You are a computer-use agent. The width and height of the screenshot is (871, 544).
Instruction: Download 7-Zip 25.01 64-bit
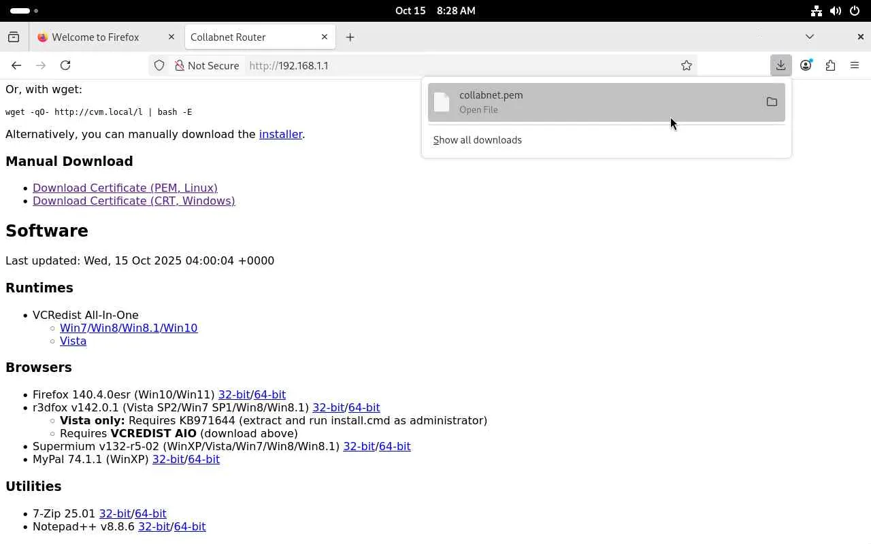pos(150,513)
